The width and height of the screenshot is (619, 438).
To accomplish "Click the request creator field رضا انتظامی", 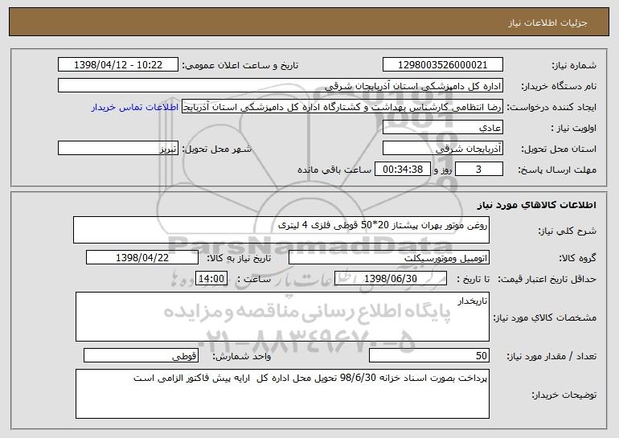I will click(x=342, y=107).
